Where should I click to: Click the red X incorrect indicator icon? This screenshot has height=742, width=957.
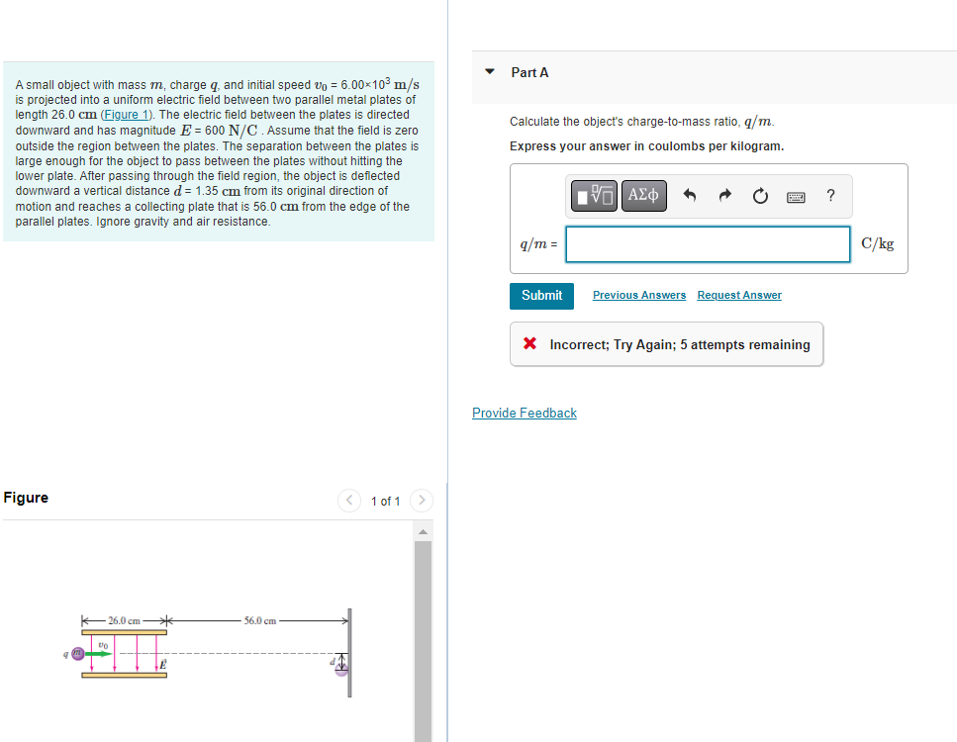click(x=528, y=343)
